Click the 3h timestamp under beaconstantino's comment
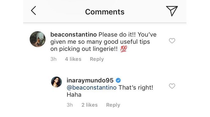The width and height of the screenshot is (210, 117). click(53, 59)
